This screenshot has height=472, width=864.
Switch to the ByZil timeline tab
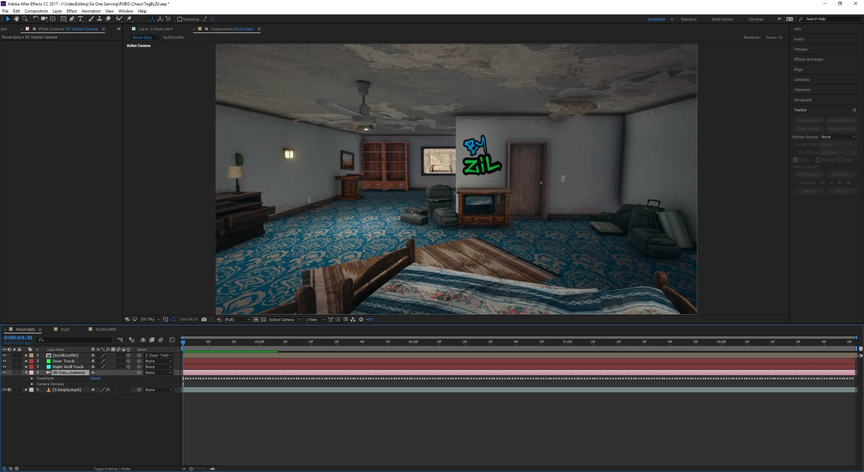[65, 330]
